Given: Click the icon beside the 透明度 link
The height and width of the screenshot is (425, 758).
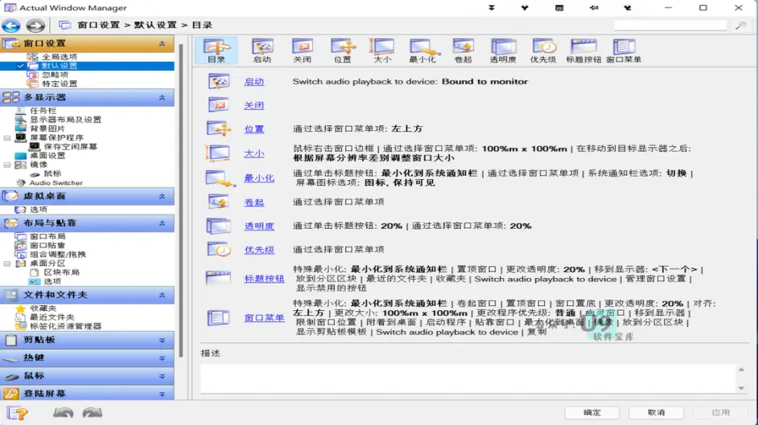Looking at the screenshot, I should point(219,226).
